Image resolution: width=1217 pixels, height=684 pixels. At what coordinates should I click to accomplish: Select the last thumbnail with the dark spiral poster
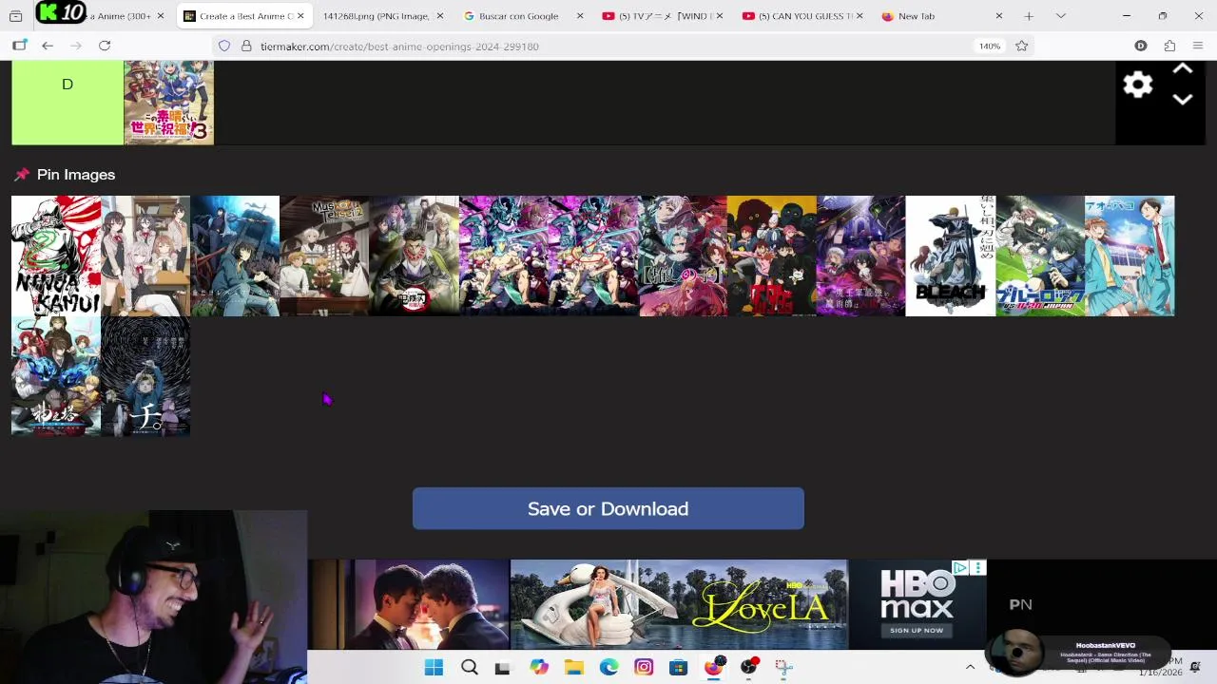(145, 376)
